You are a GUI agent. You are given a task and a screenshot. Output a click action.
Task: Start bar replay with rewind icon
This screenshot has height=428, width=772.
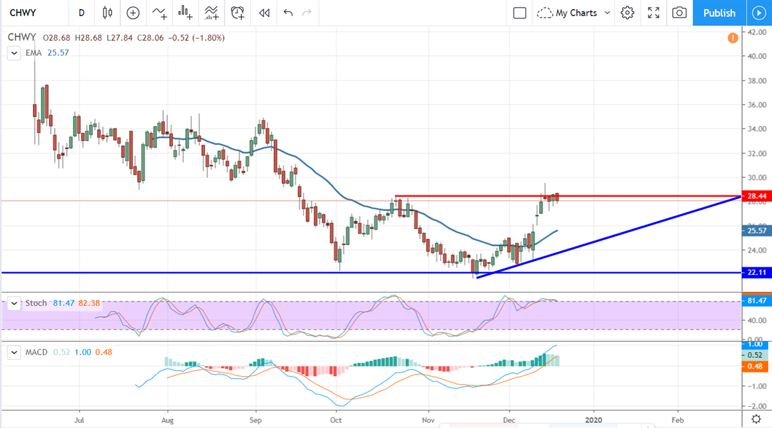[x=264, y=13]
